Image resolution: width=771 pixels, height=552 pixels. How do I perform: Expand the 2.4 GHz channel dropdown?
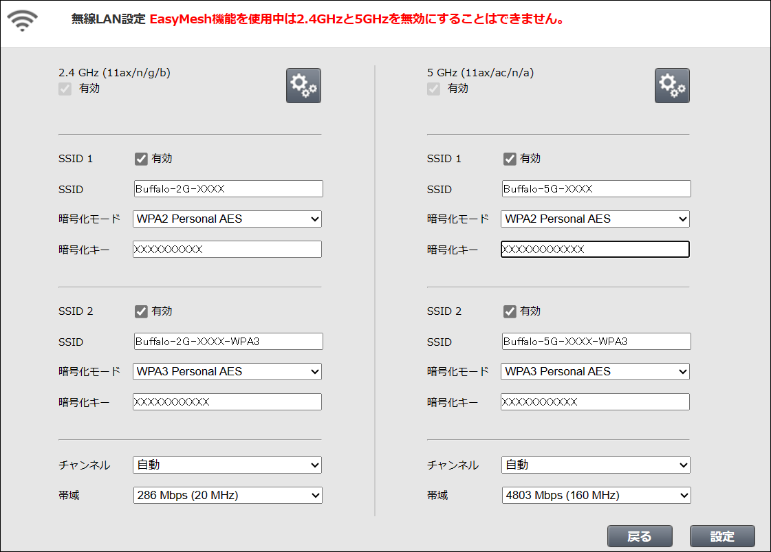point(227,465)
